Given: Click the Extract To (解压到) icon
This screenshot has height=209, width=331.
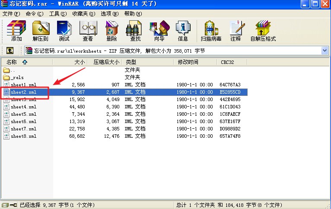Looking at the screenshot, I should click(x=41, y=30).
